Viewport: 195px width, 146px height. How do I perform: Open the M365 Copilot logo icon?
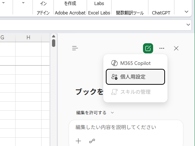(114, 63)
